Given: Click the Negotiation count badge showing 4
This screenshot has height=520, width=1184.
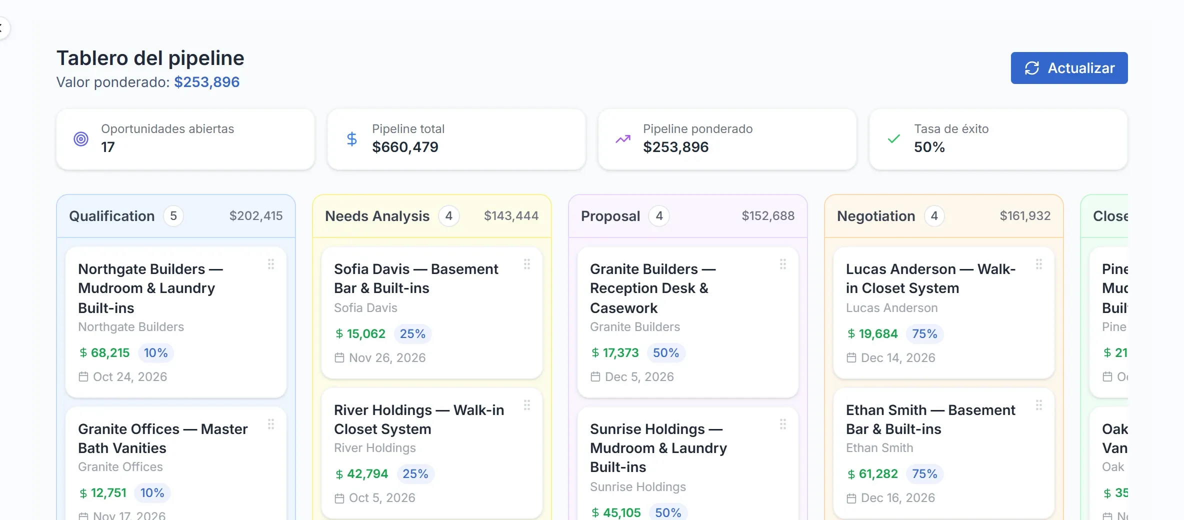Looking at the screenshot, I should [934, 216].
